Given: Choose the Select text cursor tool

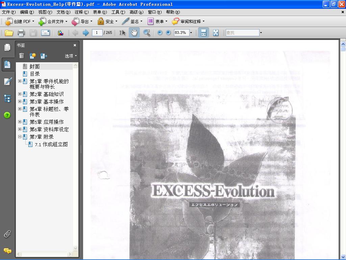Looking at the screenshot, I should click(122, 33).
